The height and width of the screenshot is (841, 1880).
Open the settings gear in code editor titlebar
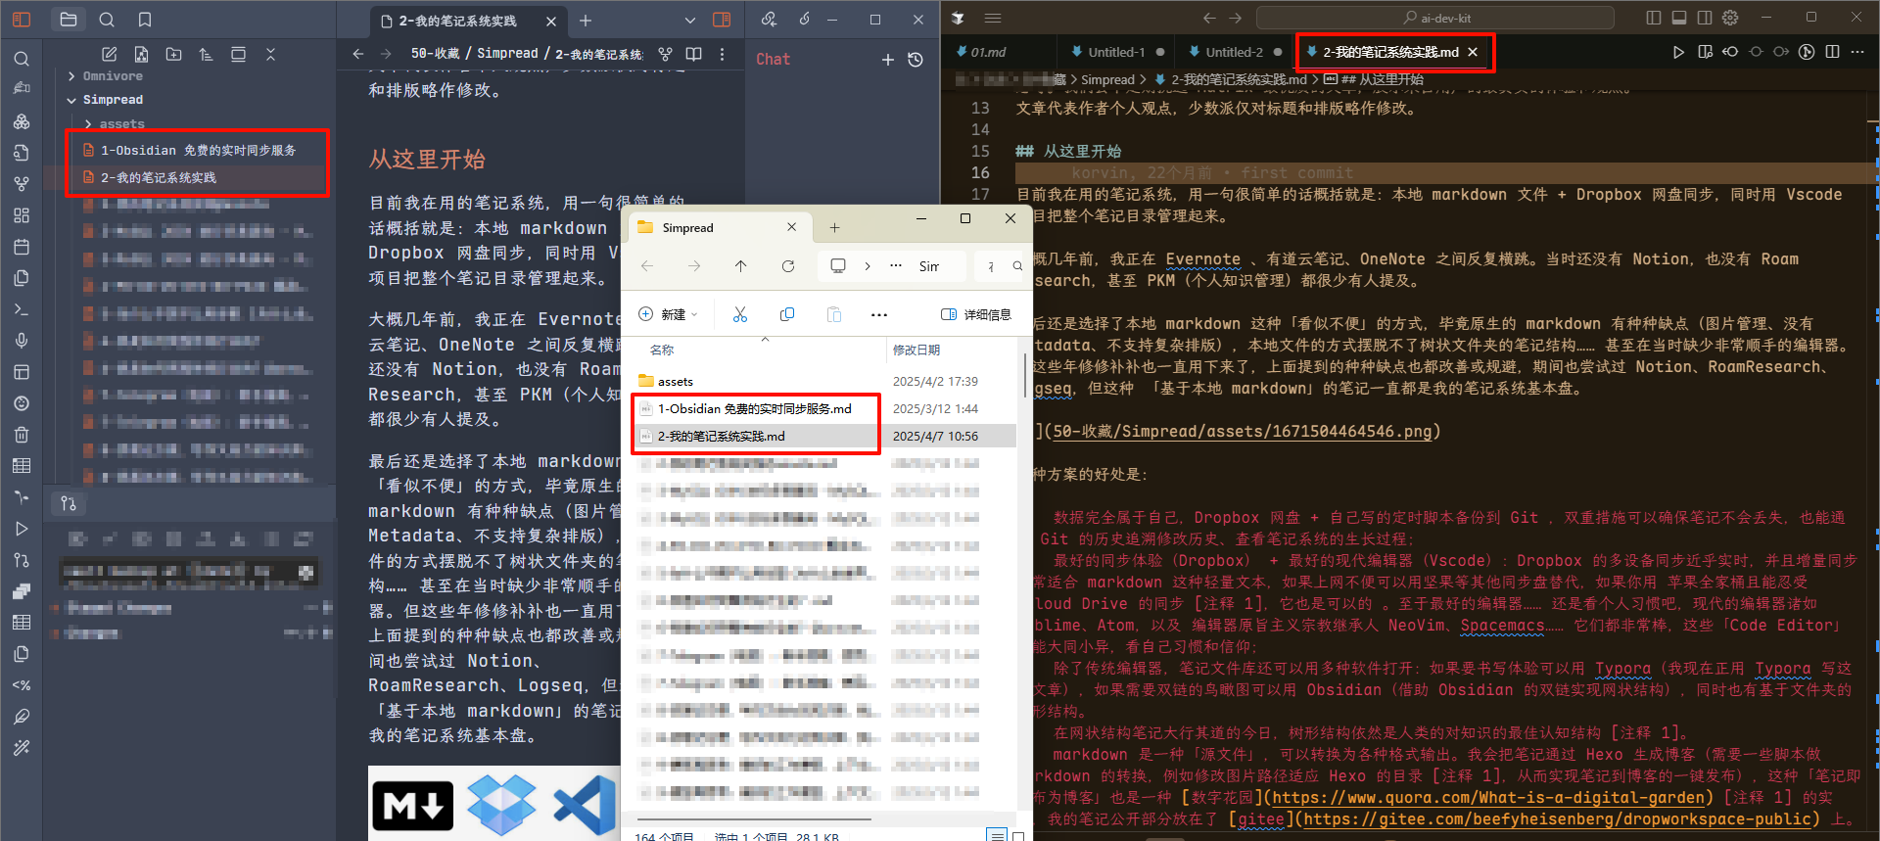point(1730,18)
